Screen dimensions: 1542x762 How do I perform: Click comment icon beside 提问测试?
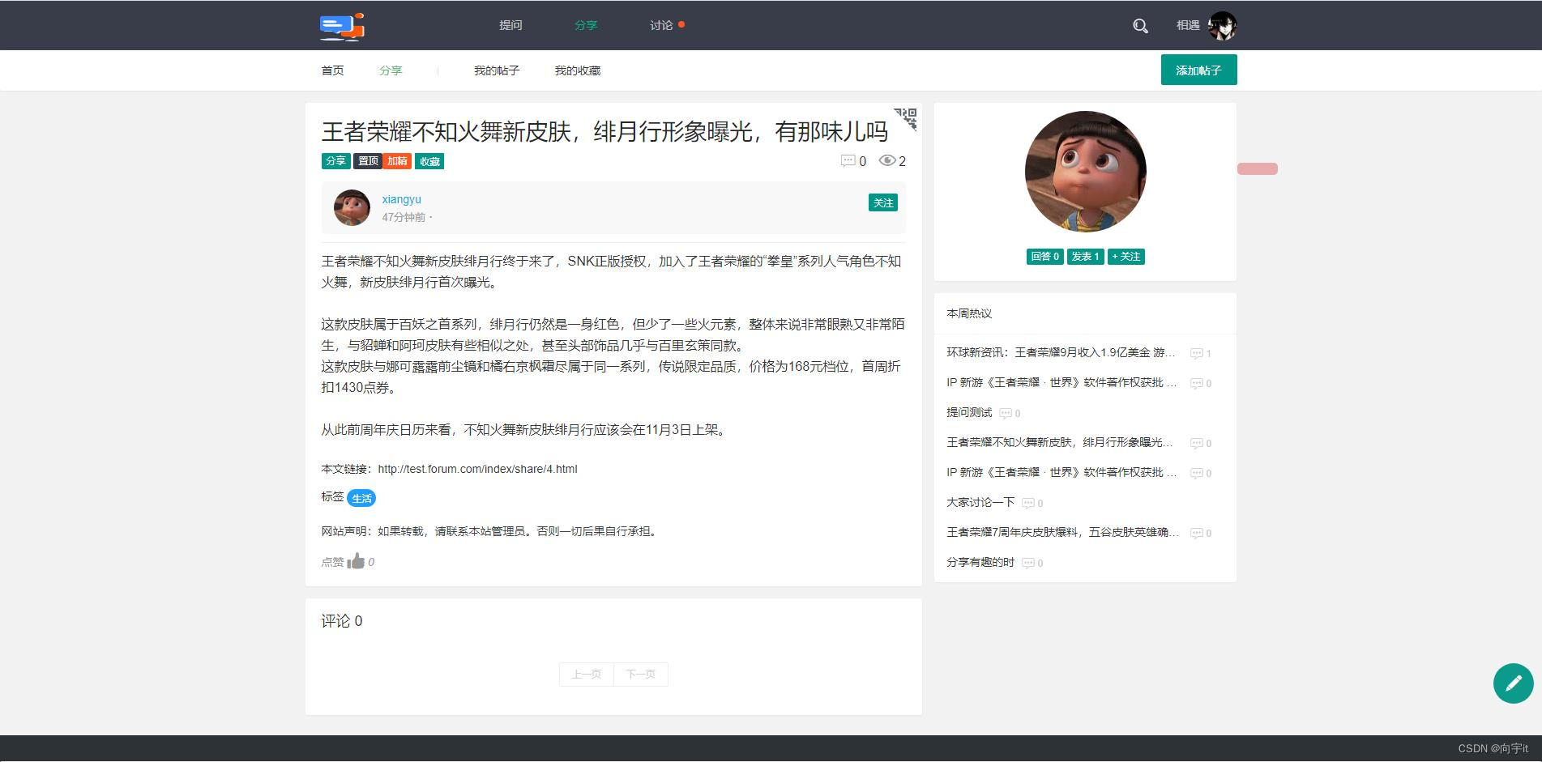coord(1006,413)
